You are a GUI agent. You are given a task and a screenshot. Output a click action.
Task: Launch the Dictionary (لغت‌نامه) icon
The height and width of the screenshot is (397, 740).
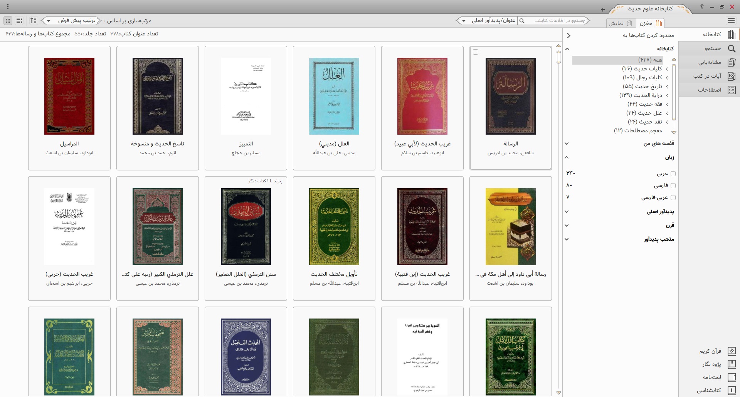click(x=731, y=377)
